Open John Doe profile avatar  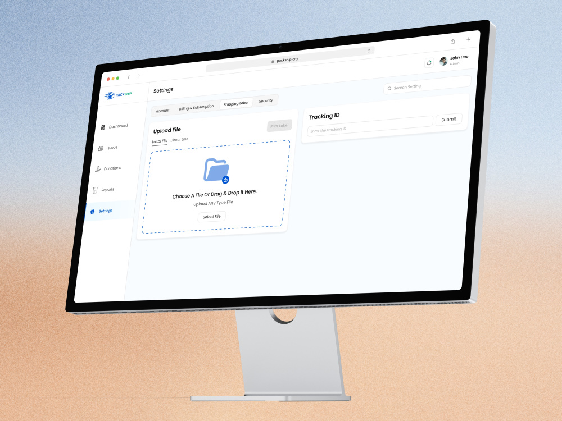click(443, 61)
